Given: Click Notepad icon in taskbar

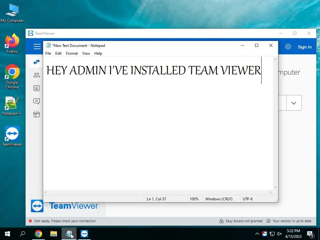Looking at the screenshot, I should pyautogui.click(x=69, y=234).
